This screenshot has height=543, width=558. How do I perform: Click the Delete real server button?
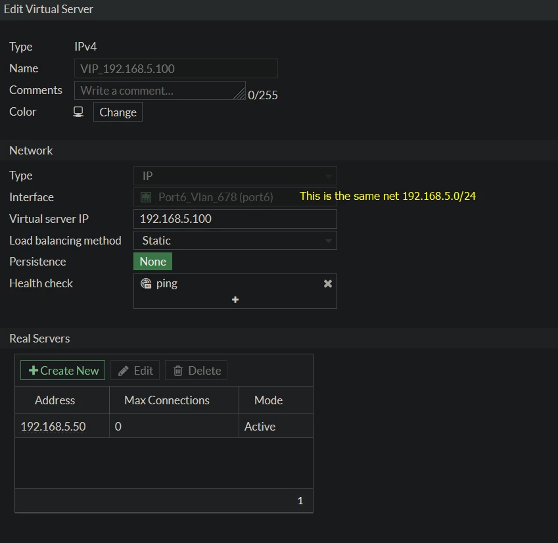click(x=196, y=370)
